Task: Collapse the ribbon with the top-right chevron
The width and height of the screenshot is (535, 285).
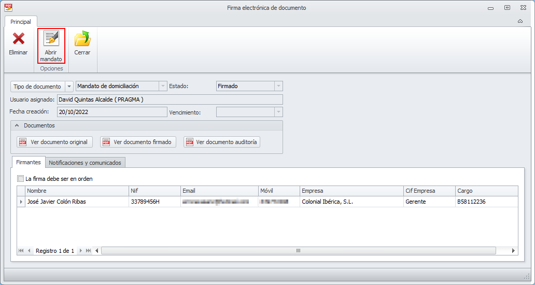Action: point(520,21)
